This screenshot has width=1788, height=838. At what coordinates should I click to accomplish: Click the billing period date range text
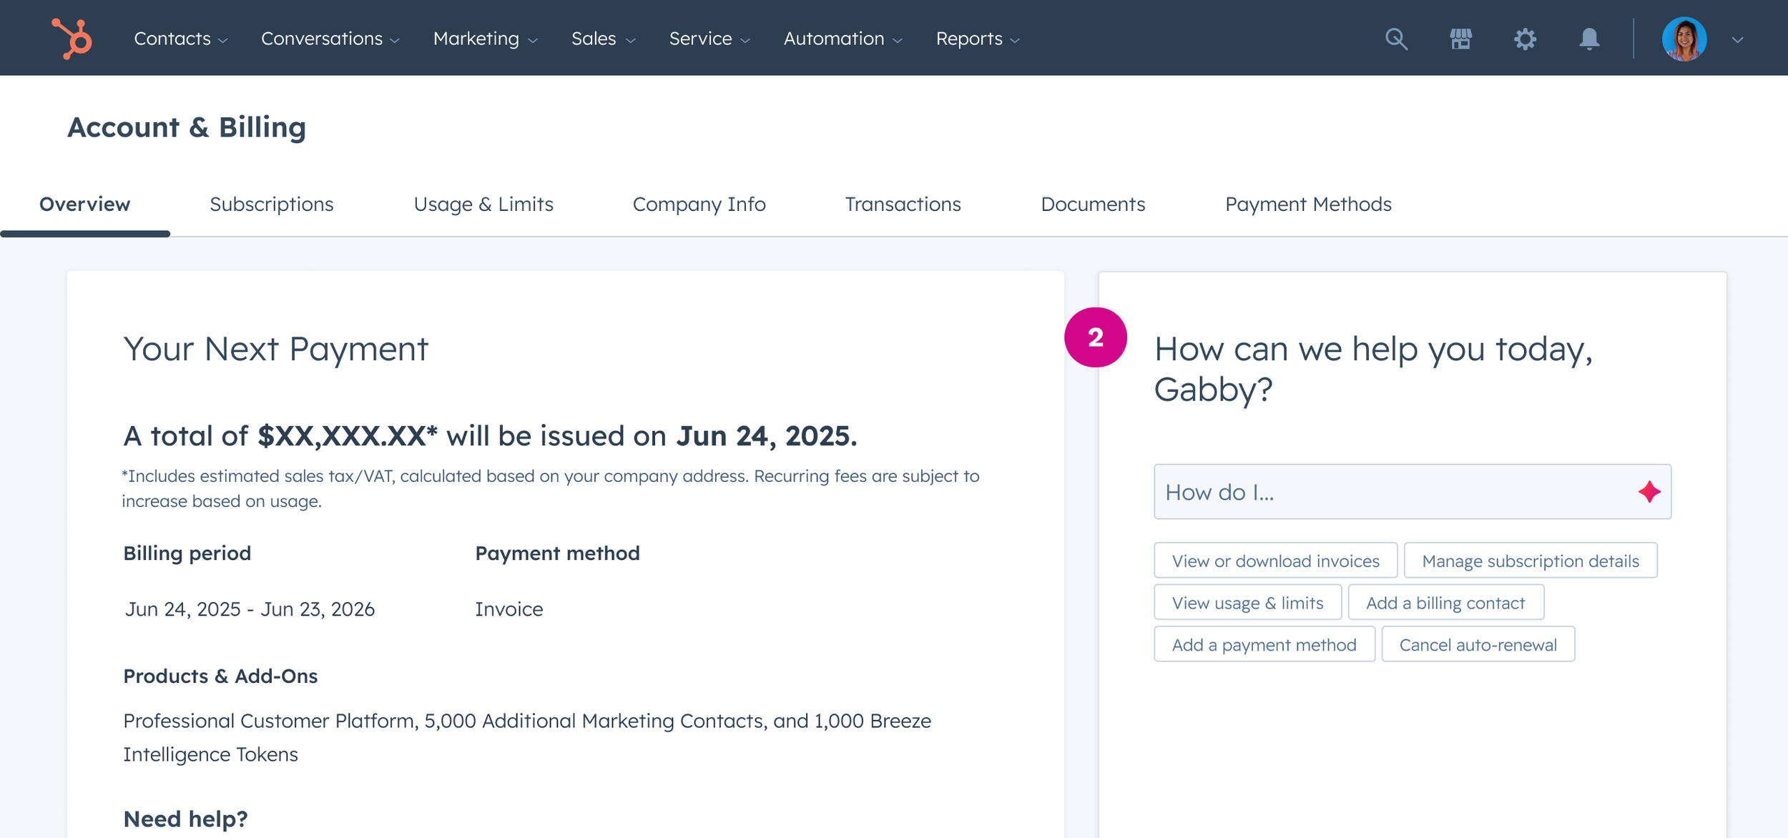tap(250, 609)
